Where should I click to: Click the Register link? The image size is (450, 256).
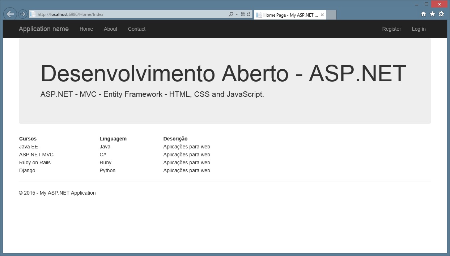pyautogui.click(x=391, y=29)
